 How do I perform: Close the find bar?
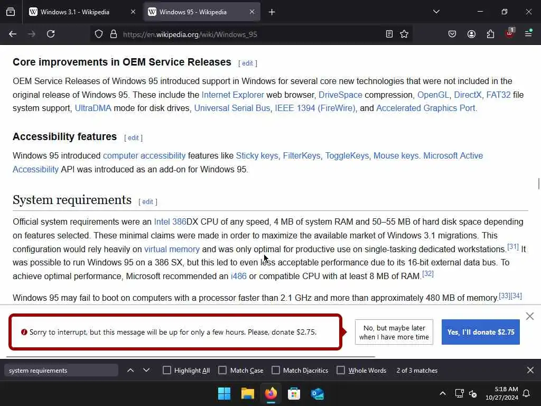(x=530, y=371)
